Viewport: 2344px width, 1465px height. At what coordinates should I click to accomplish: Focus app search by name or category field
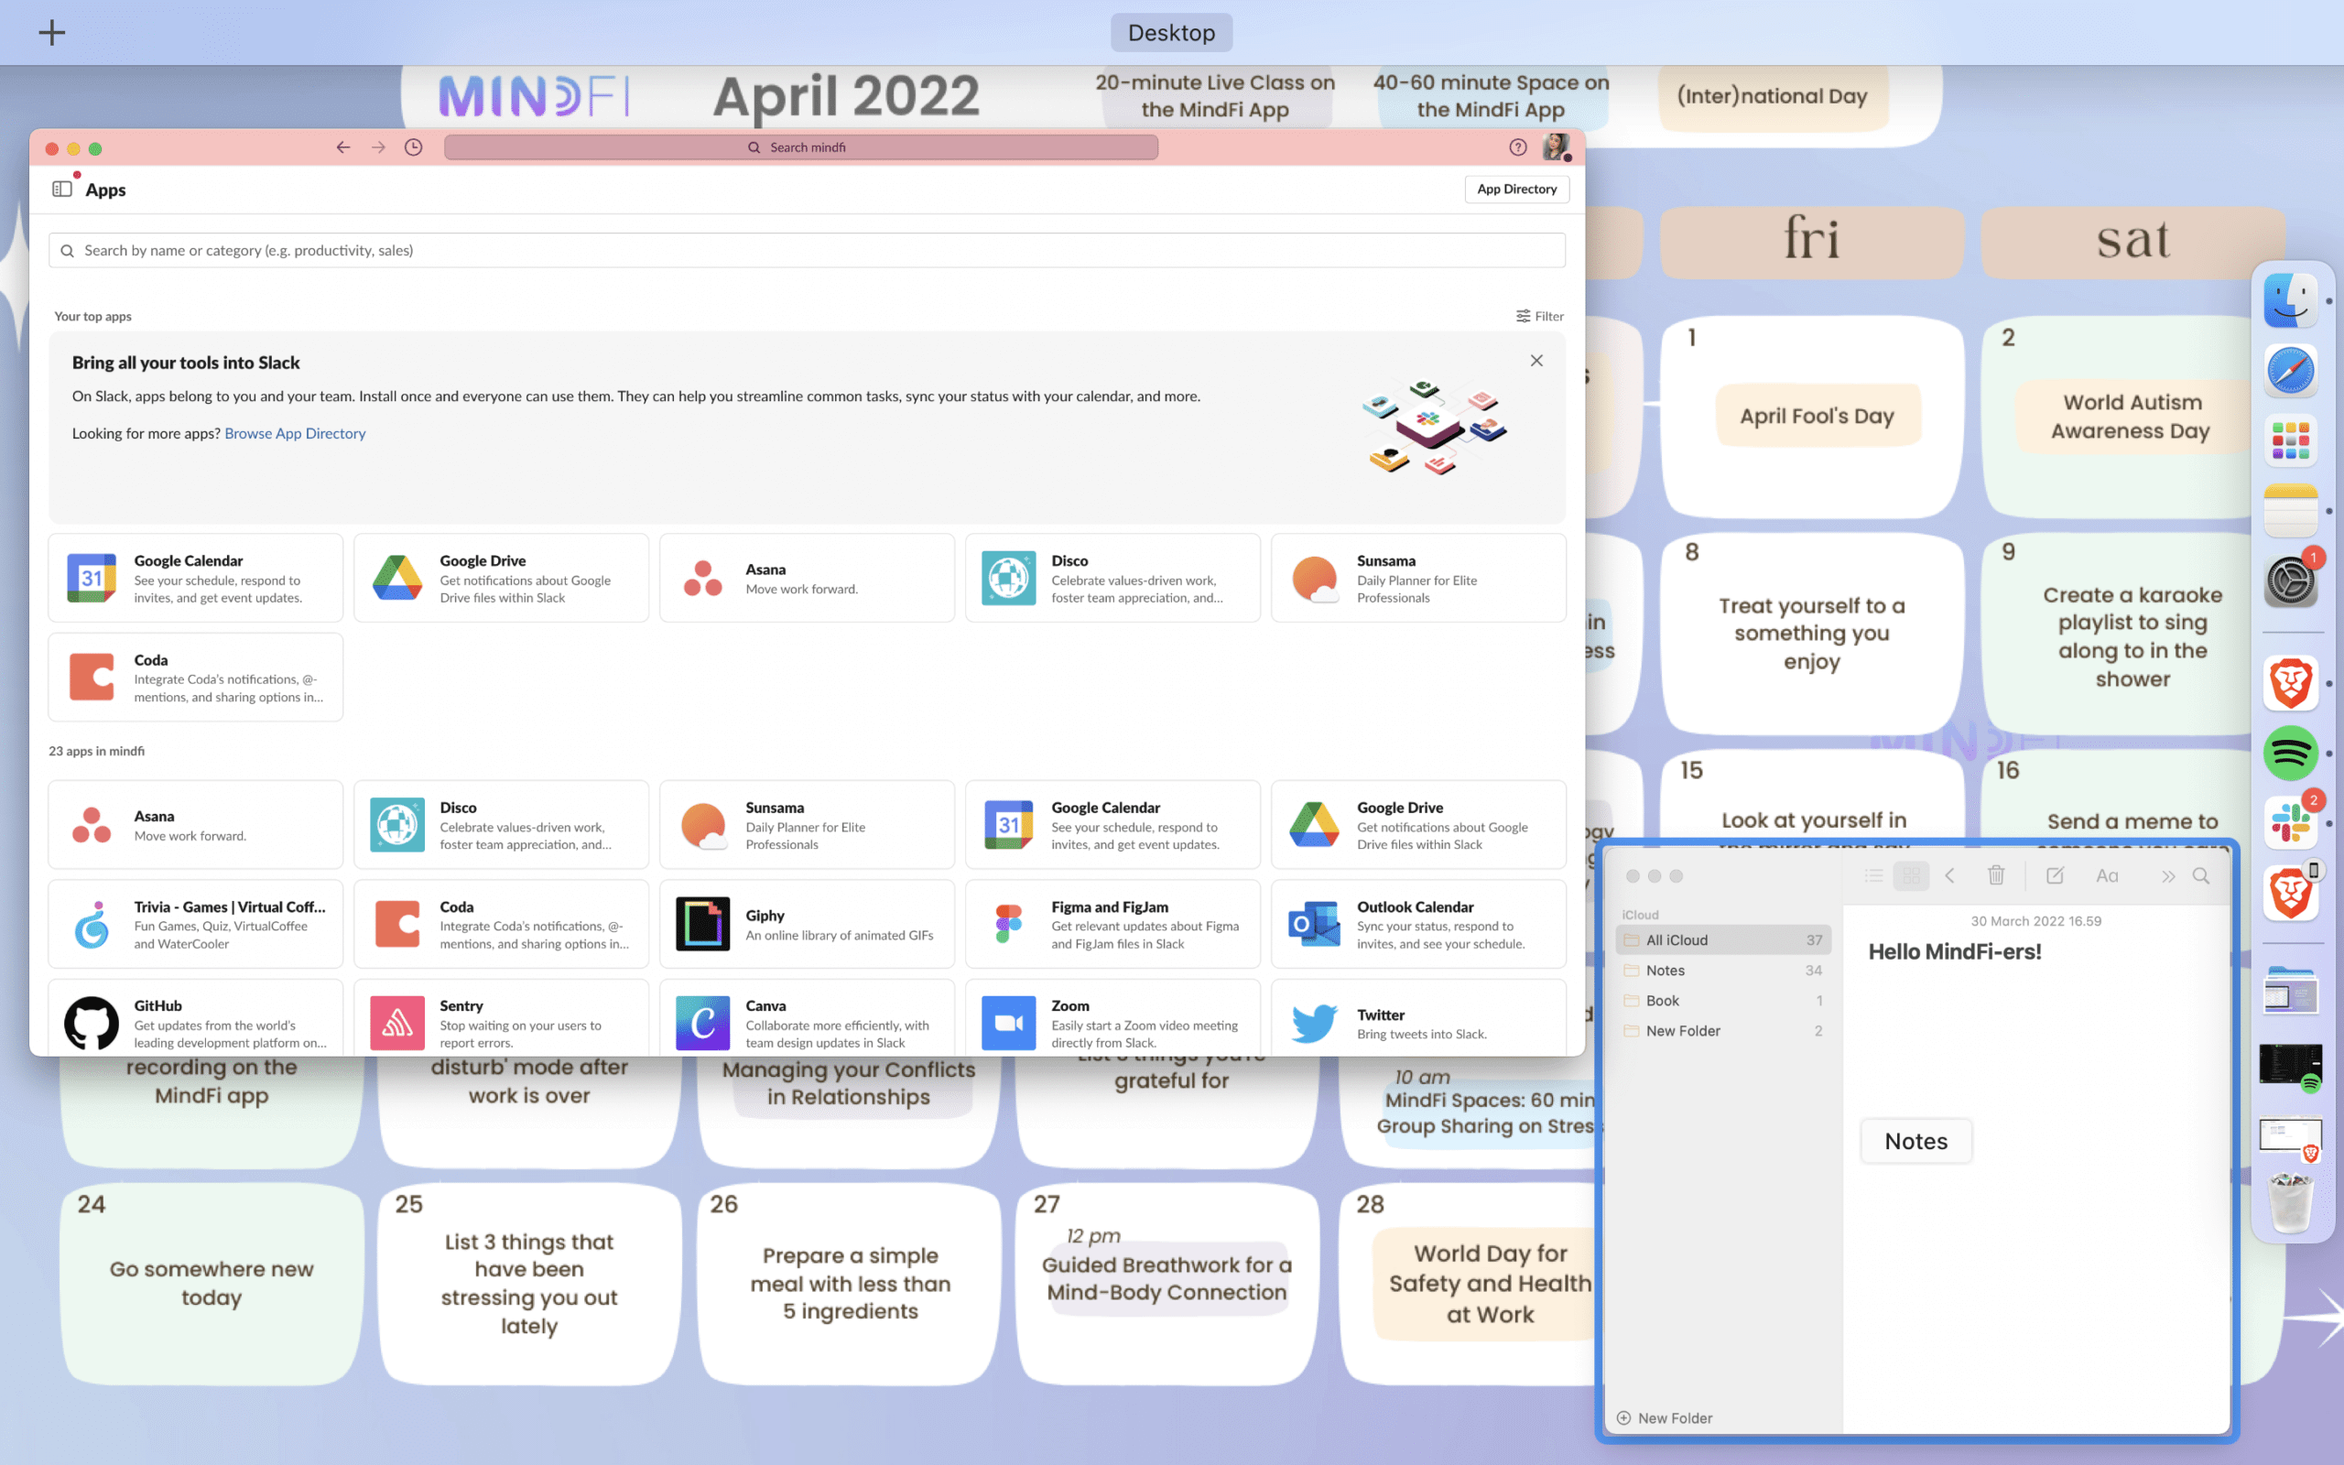pyautogui.click(x=807, y=250)
